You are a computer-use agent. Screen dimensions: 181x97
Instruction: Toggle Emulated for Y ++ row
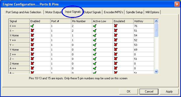point(116,40)
